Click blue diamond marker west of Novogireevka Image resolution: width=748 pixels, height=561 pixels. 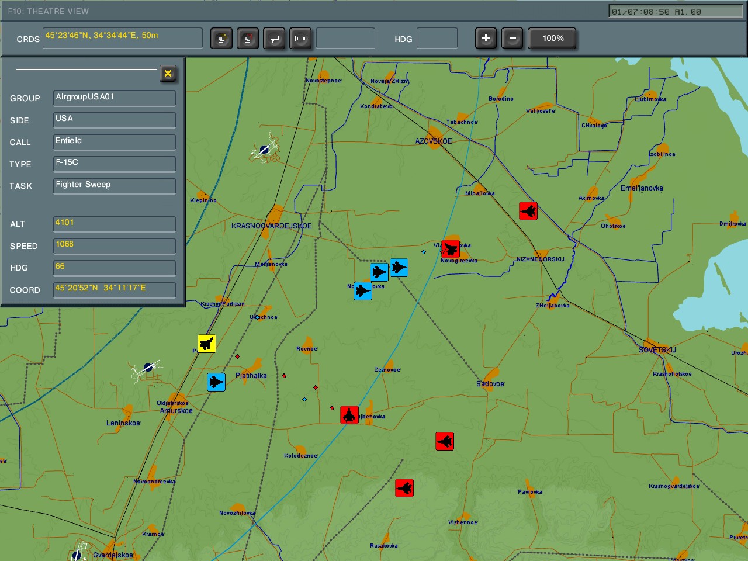pos(424,252)
